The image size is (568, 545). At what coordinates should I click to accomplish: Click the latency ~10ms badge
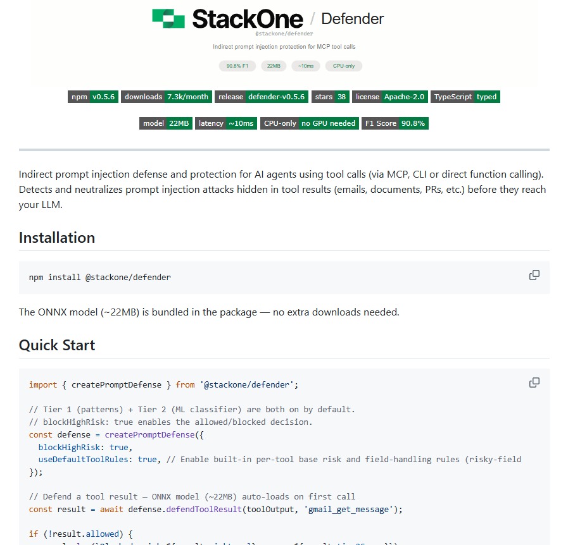pyautogui.click(x=226, y=123)
